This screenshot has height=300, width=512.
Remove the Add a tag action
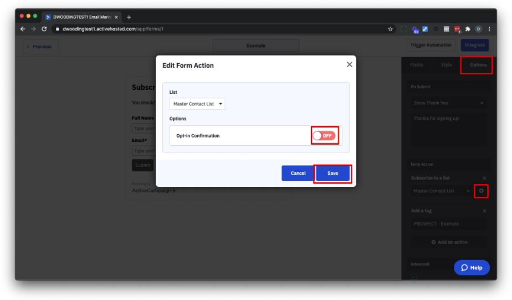pyautogui.click(x=484, y=211)
